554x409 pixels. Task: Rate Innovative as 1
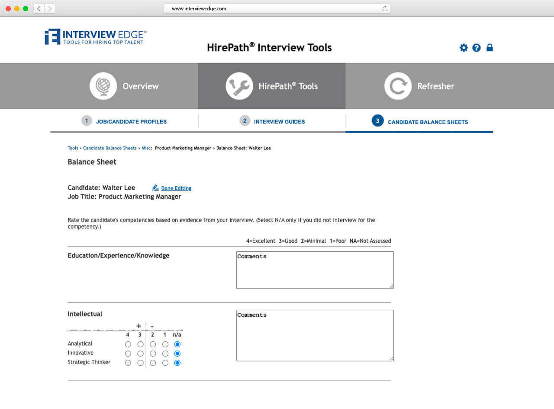pyautogui.click(x=165, y=354)
